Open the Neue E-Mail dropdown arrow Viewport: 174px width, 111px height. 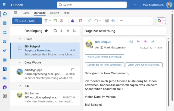[39, 21]
